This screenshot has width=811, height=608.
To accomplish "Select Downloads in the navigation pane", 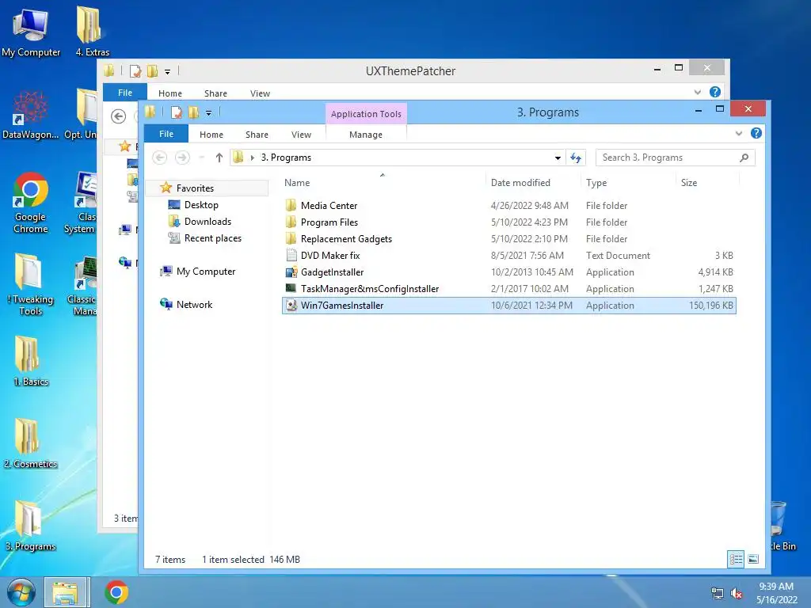I will pyautogui.click(x=208, y=222).
